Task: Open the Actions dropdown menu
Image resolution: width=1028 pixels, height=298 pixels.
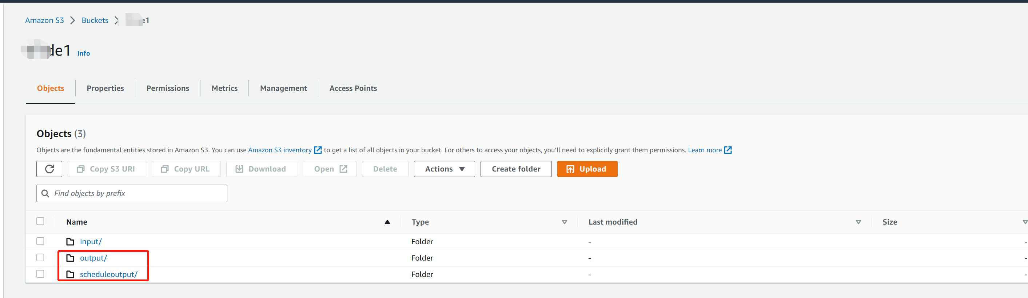Action: coord(444,169)
